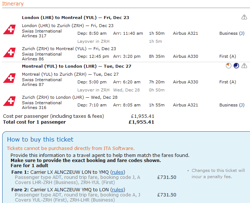Click the 'Layover in ZRH' 1h 5m row
250x203 pixels.
pyautogui.click(x=93, y=41)
